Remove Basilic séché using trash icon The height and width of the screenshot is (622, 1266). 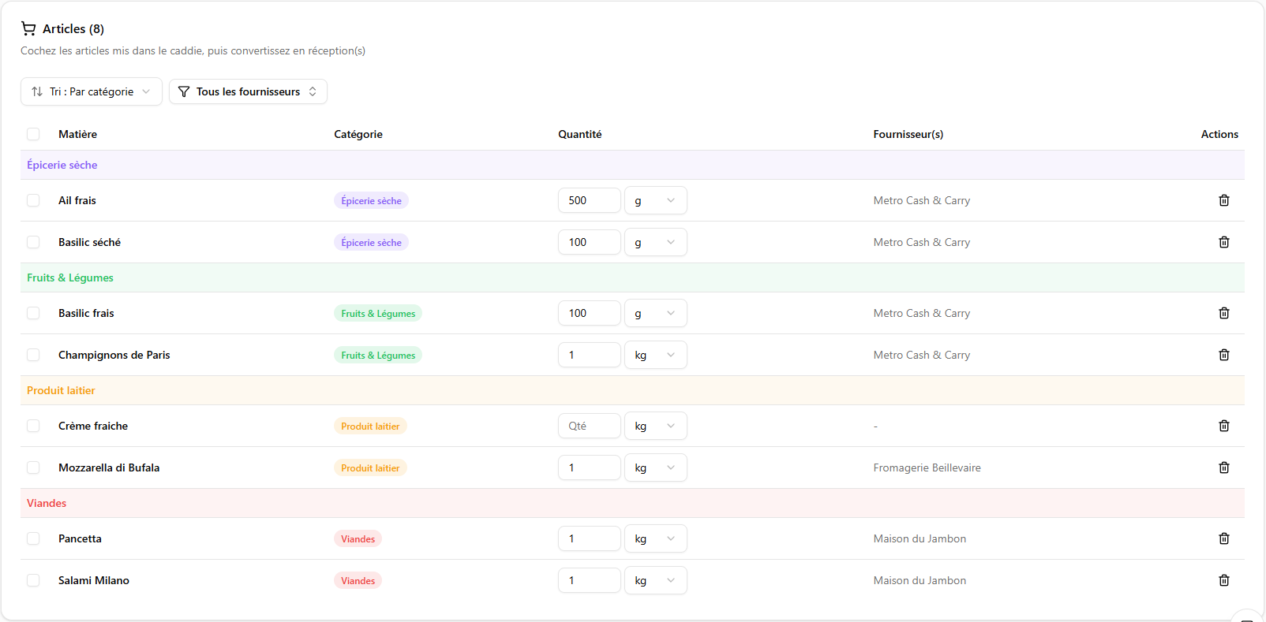coord(1223,242)
